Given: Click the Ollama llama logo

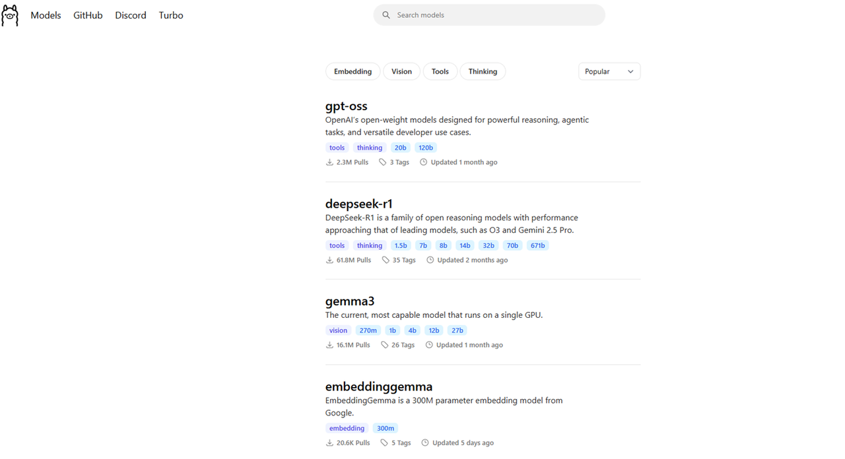Looking at the screenshot, I should click(10, 15).
